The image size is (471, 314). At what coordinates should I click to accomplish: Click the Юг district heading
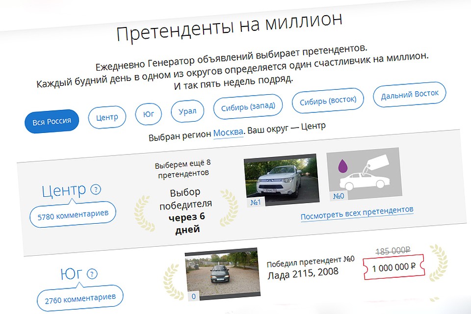tap(71, 273)
